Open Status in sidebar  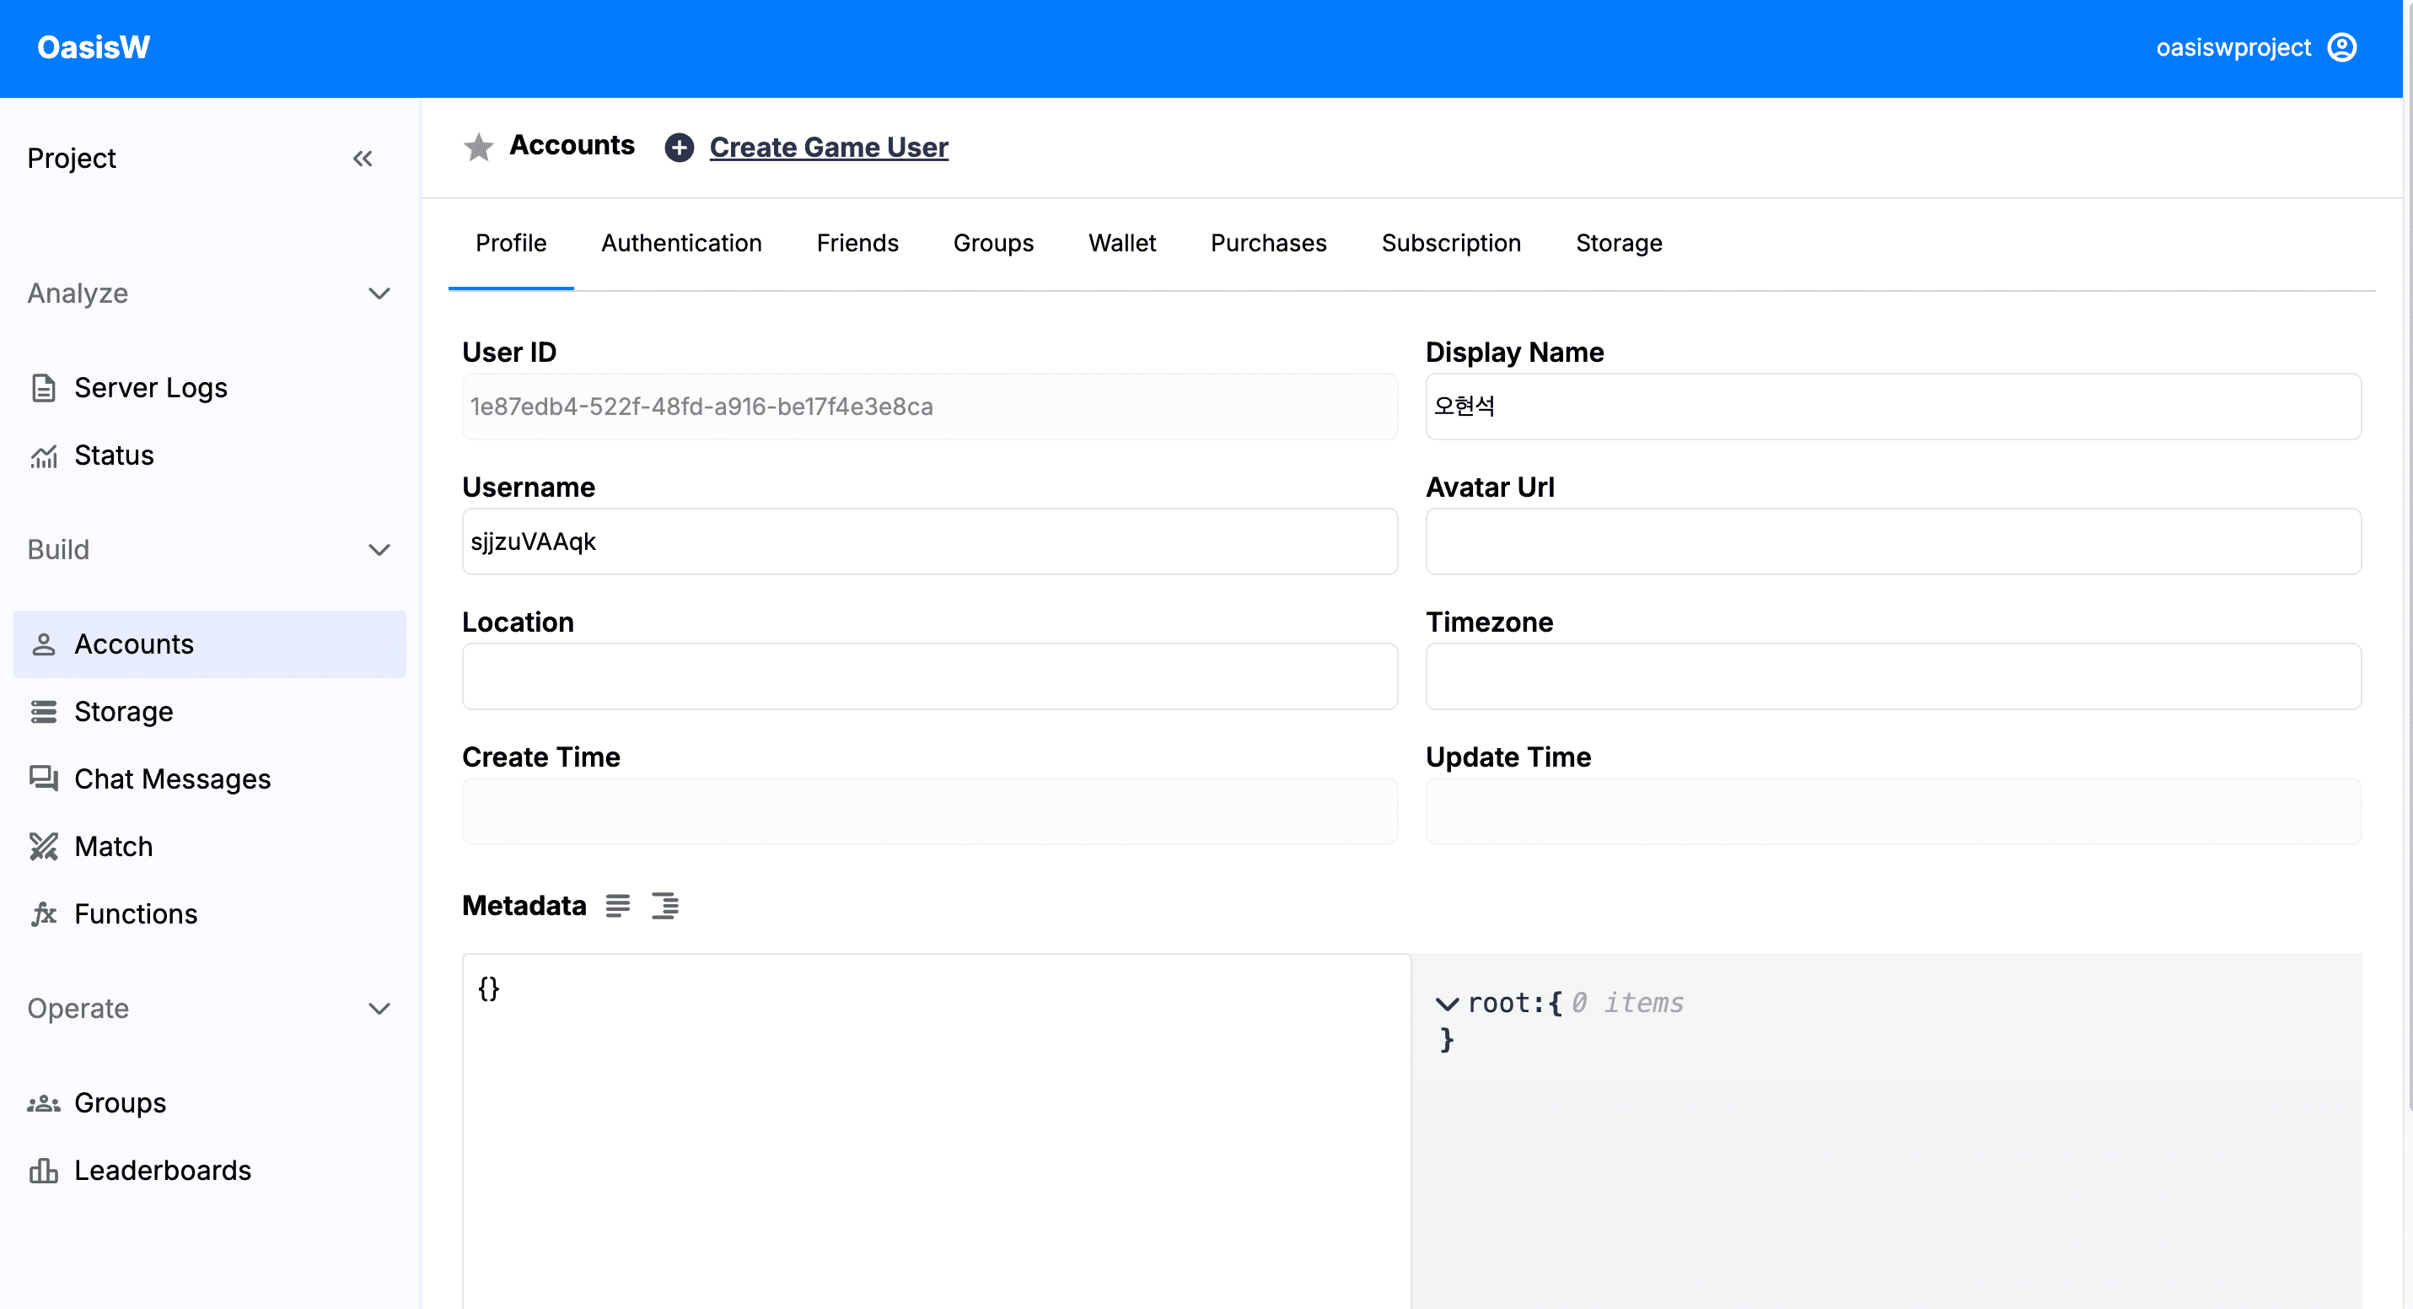click(210, 455)
